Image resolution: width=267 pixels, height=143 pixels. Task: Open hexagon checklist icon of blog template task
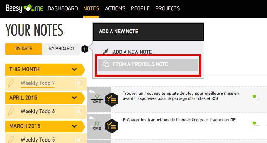112,100
